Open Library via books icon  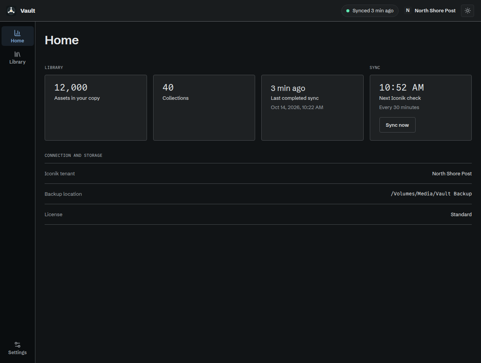point(17,54)
